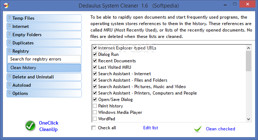This screenshot has width=258, height=140.
Task: Toggle Search Assistant - Pictures, Music and Video
Action: (x=95, y=87)
